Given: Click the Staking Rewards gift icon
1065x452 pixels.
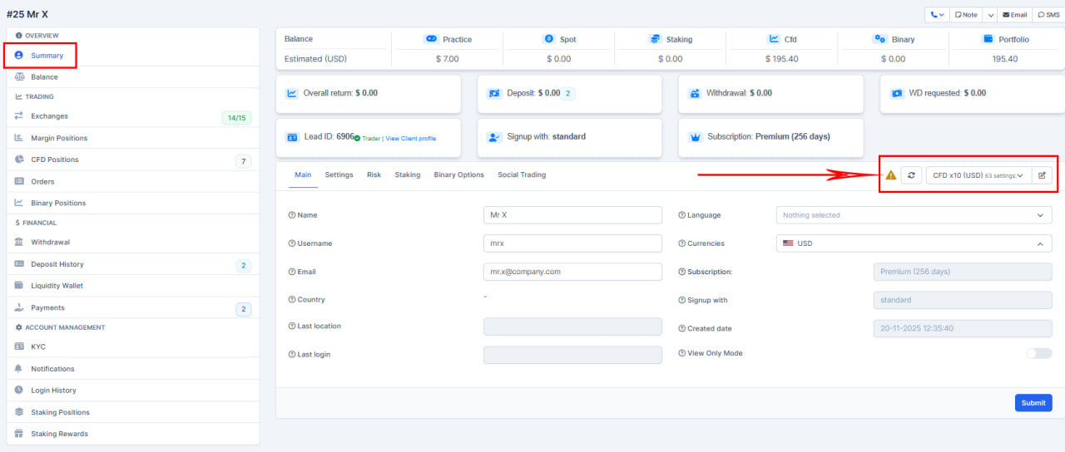Looking at the screenshot, I should (x=19, y=433).
